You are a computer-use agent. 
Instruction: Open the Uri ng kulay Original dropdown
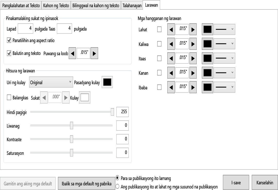pos(51,82)
